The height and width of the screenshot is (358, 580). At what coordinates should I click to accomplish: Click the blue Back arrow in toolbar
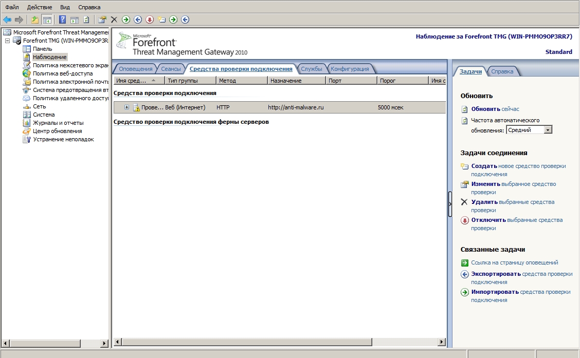[x=7, y=20]
